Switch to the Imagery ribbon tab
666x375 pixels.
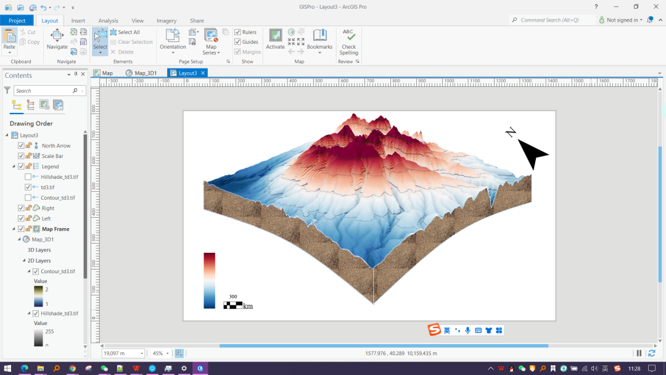coord(166,20)
